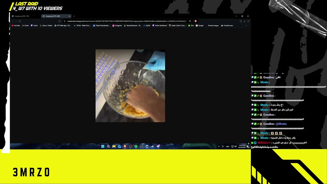The width and height of the screenshot is (327, 184).
Task: Go forward in browser history
Action: (x=16, y=21)
